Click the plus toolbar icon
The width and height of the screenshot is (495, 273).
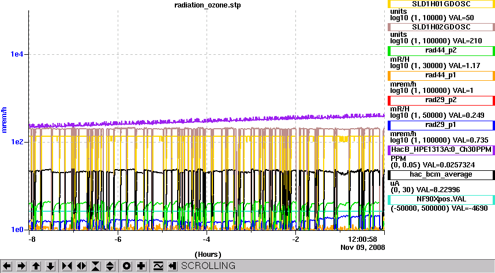tap(141, 266)
